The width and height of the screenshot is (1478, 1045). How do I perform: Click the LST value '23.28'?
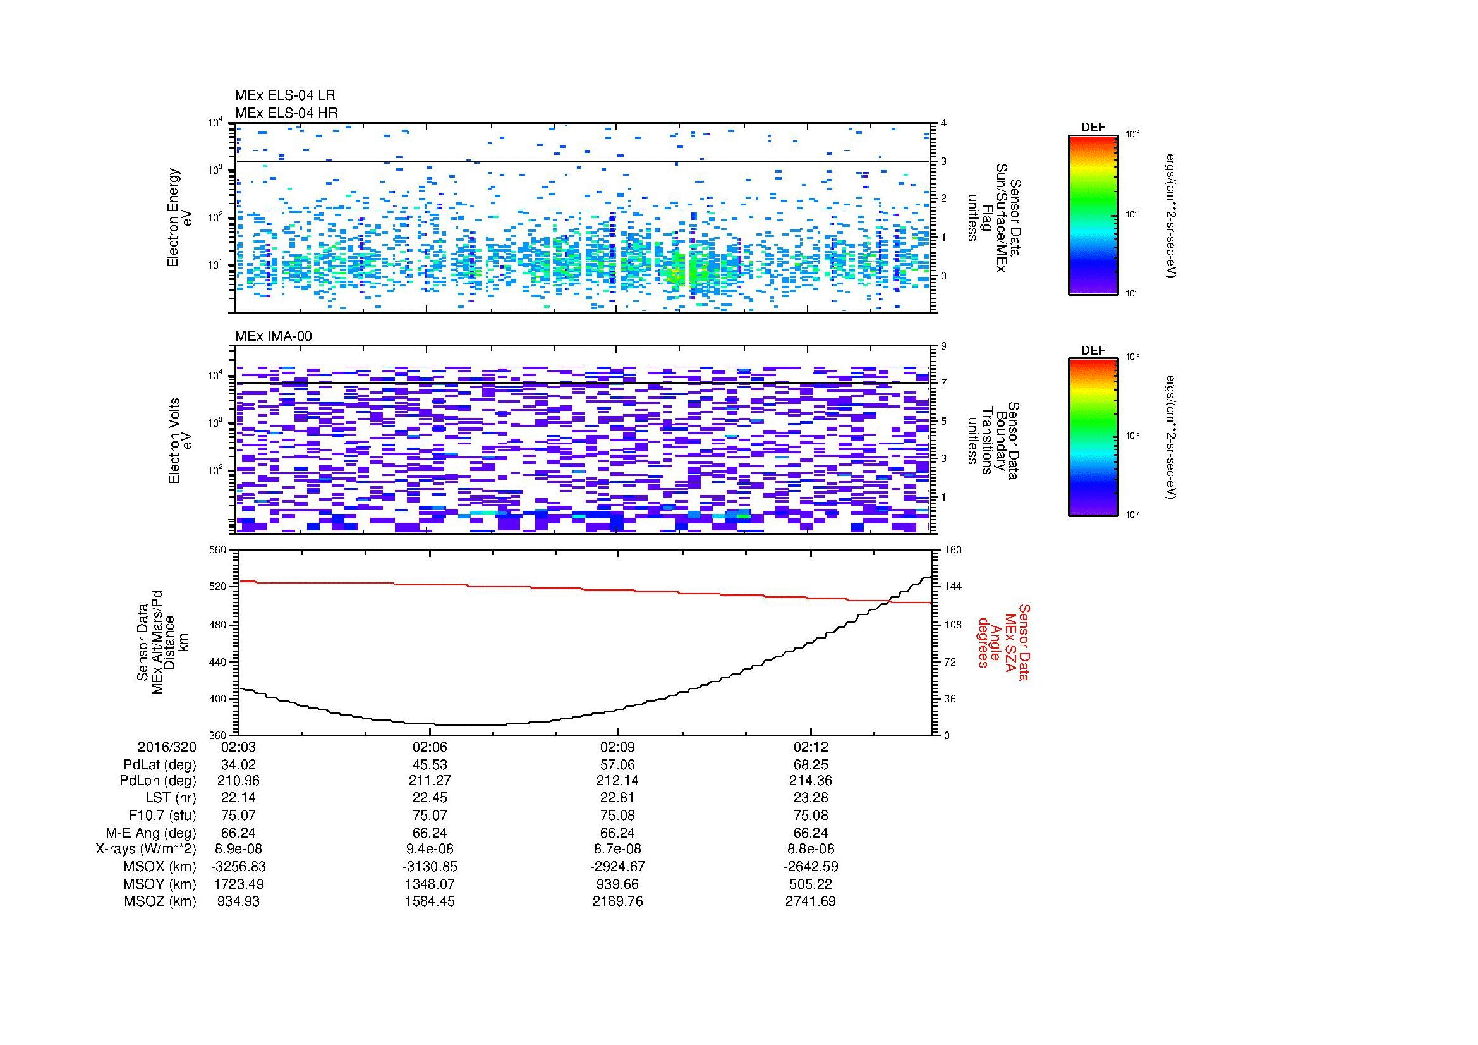(x=811, y=798)
